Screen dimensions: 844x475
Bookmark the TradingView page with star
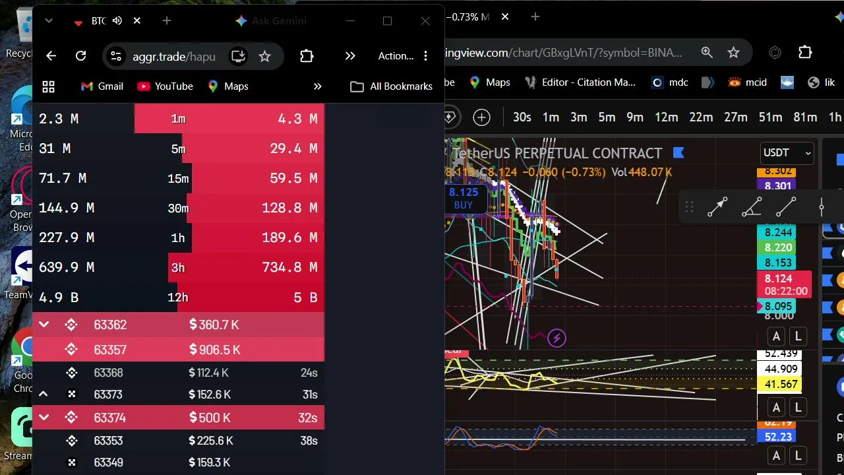[733, 53]
